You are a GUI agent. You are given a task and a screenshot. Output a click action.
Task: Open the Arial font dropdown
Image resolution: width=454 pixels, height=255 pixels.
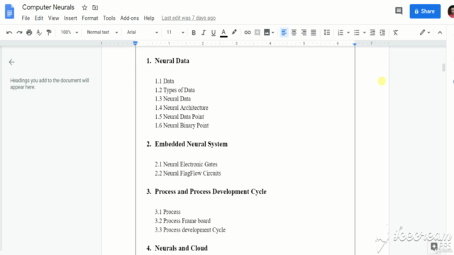(142, 33)
